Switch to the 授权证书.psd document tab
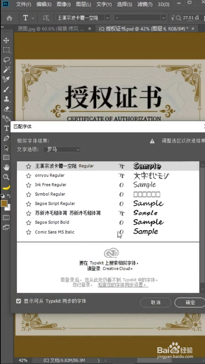Image resolution: width=205 pixels, height=364 pixels. tap(143, 29)
